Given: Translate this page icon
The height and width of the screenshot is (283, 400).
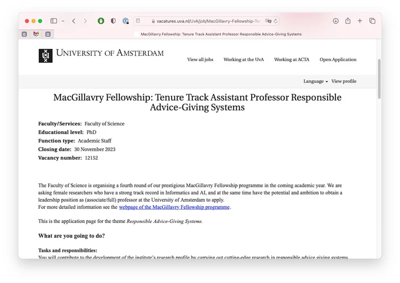Looking at the screenshot, I should point(268,21).
